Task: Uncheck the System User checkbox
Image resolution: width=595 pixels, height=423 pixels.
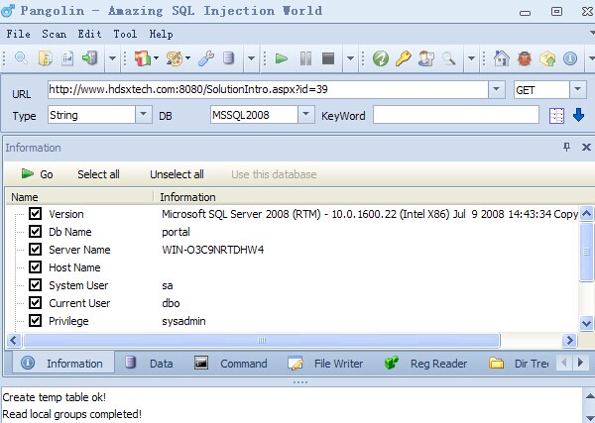Action: tap(36, 284)
